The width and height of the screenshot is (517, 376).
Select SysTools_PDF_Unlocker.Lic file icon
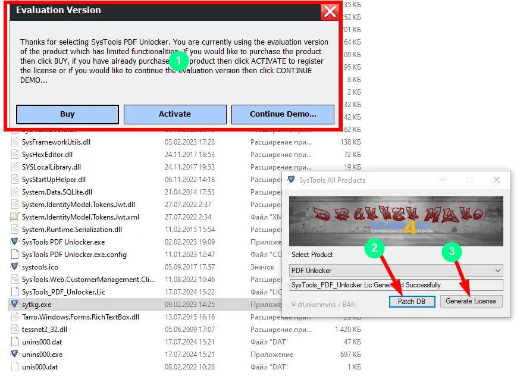pos(15,292)
